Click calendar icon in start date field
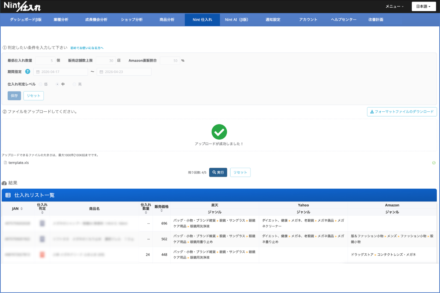The image size is (440, 293). [38, 72]
